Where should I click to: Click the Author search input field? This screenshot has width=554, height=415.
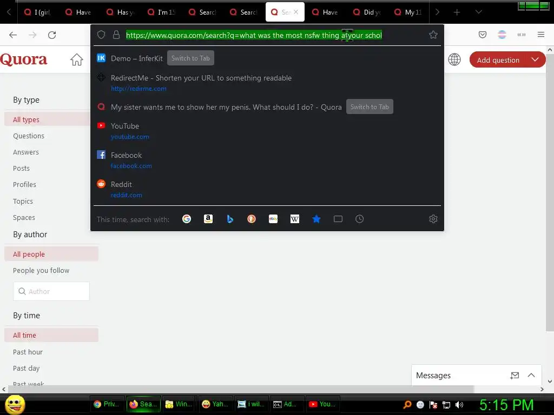click(51, 291)
